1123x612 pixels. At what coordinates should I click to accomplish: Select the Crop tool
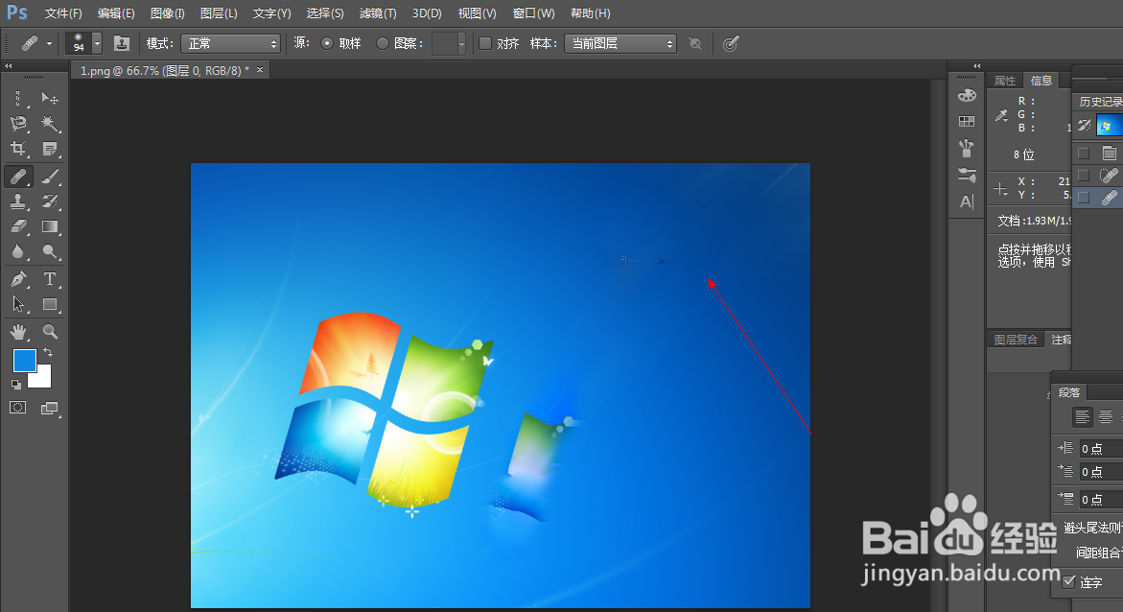pyautogui.click(x=18, y=149)
